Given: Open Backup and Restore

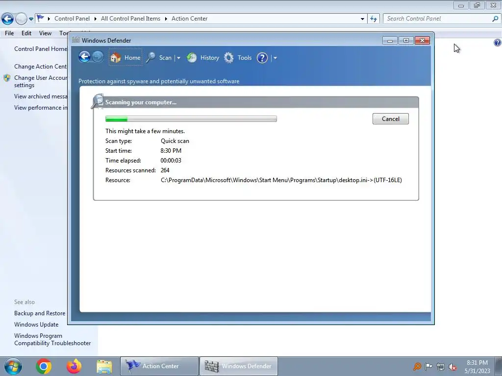Looking at the screenshot, I should 40,313.
